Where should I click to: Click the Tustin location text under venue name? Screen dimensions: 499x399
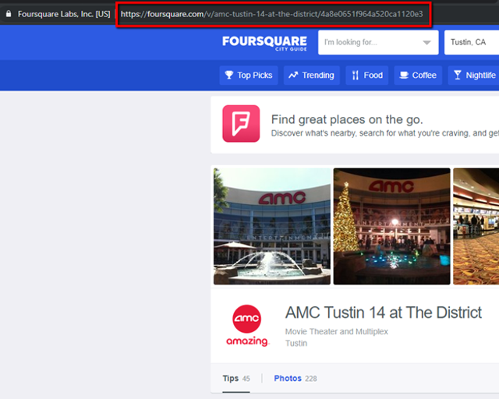[296, 344]
